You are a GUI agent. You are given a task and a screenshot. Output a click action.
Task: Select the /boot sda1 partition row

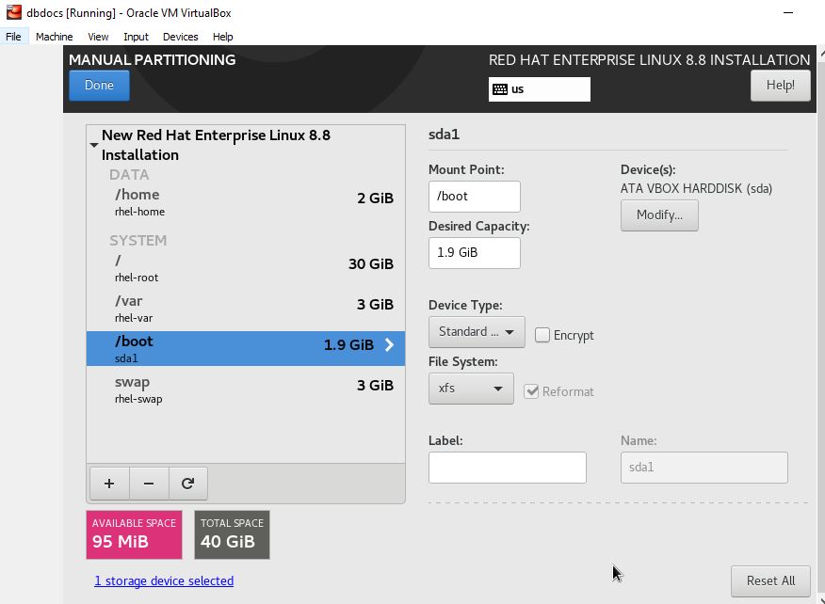pos(246,348)
